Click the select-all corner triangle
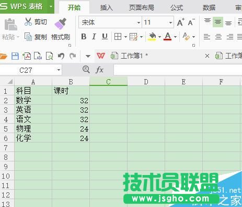242x207 pixels. pos(10,81)
